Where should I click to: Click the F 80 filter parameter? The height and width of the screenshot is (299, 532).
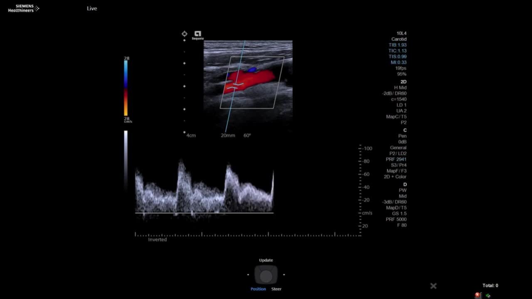tap(402, 225)
